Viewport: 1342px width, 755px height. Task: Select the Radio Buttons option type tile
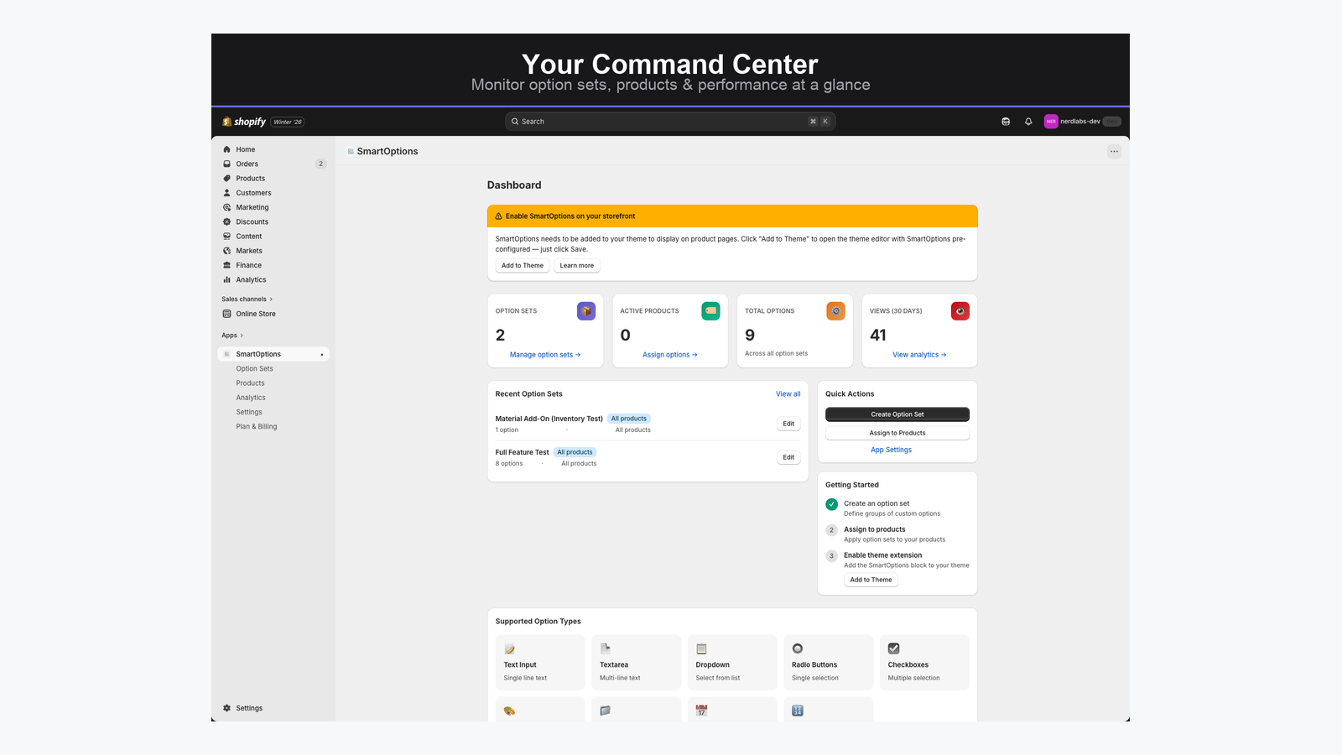(828, 662)
